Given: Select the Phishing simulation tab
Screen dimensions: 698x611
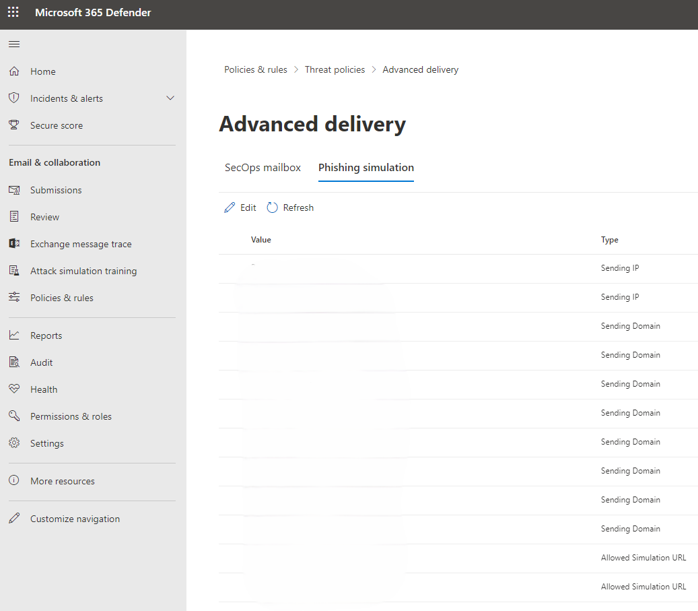Looking at the screenshot, I should coord(366,168).
